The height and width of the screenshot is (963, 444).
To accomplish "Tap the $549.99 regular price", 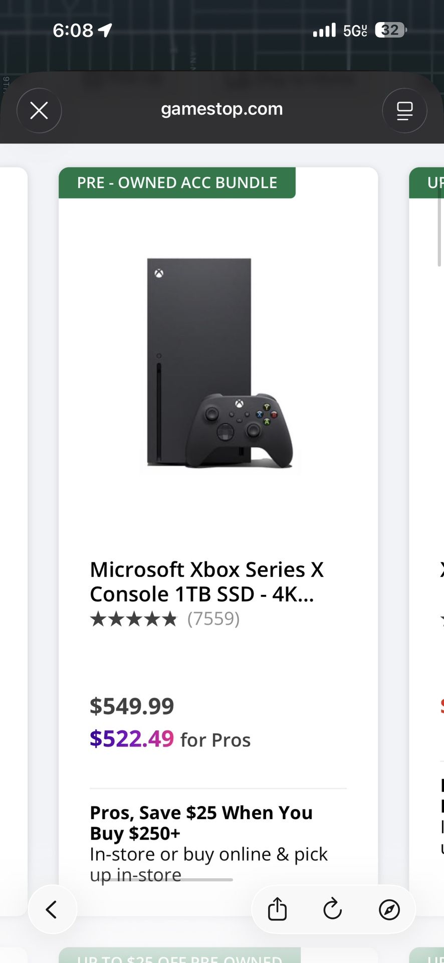I will coord(131,705).
